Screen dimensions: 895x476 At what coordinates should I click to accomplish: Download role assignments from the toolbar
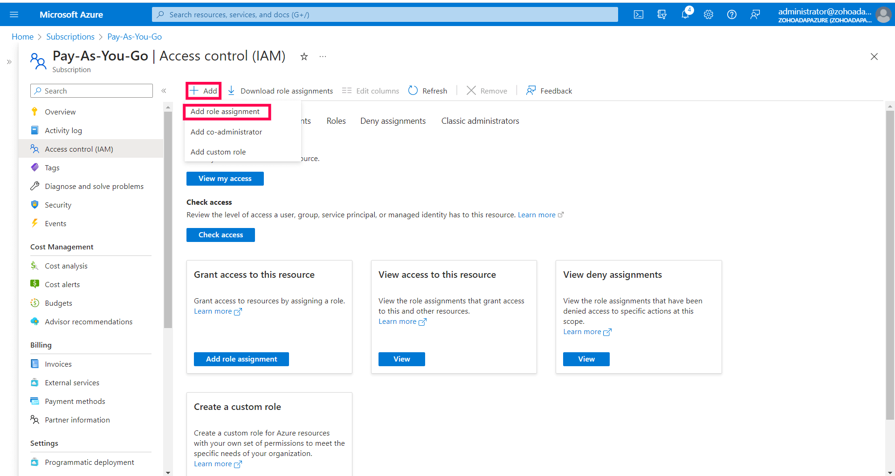pos(280,90)
